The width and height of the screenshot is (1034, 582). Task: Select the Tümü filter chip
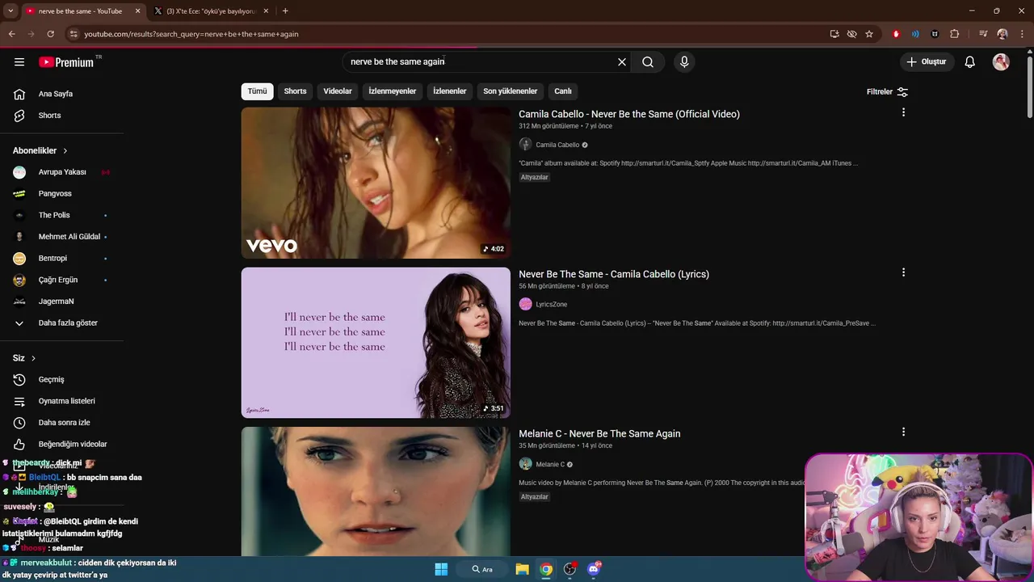point(257,91)
